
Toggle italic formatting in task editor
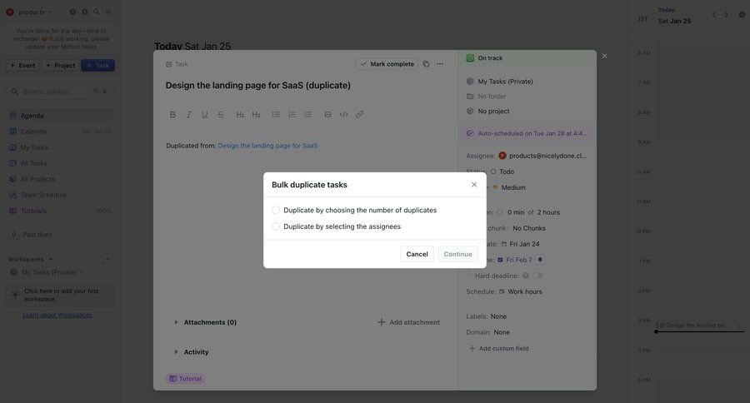tap(188, 114)
